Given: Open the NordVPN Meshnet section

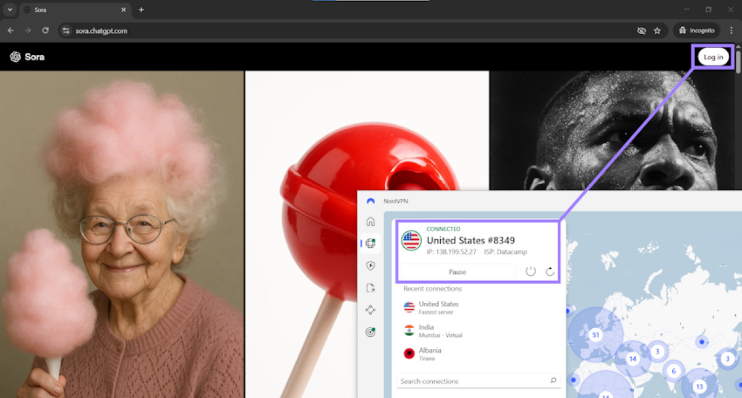Looking at the screenshot, I should tap(370, 310).
